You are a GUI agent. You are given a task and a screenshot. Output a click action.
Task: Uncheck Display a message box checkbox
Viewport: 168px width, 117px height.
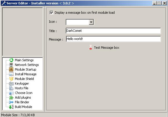coord(51,13)
